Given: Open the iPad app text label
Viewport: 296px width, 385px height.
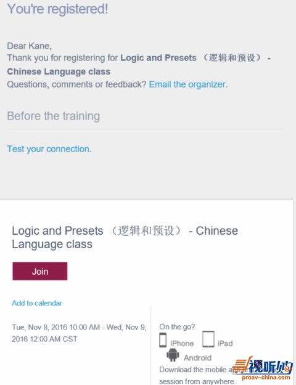Looking at the screenshot, I should click(225, 343).
